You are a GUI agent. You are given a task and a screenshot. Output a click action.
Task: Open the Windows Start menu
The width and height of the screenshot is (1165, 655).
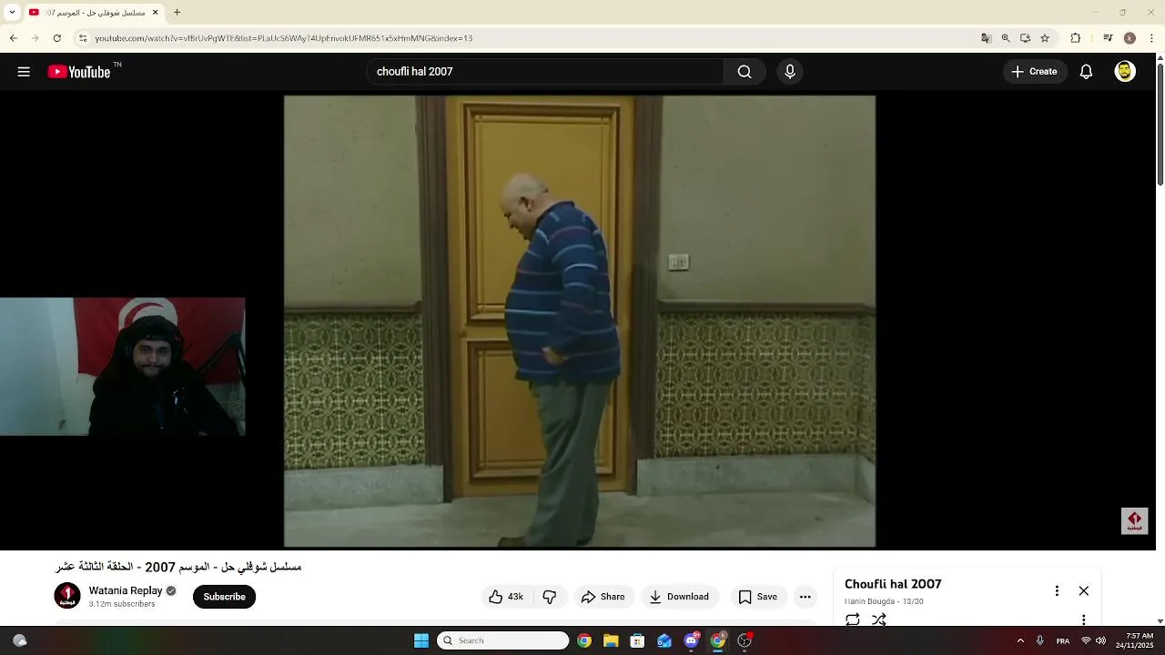(x=421, y=640)
